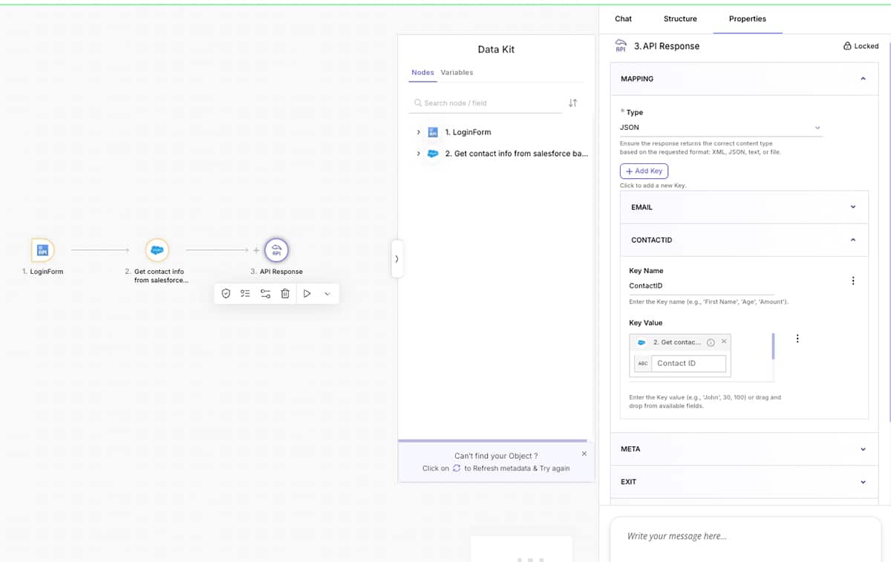Click the Search node / field box
The image size is (891, 562).
pyautogui.click(x=487, y=103)
